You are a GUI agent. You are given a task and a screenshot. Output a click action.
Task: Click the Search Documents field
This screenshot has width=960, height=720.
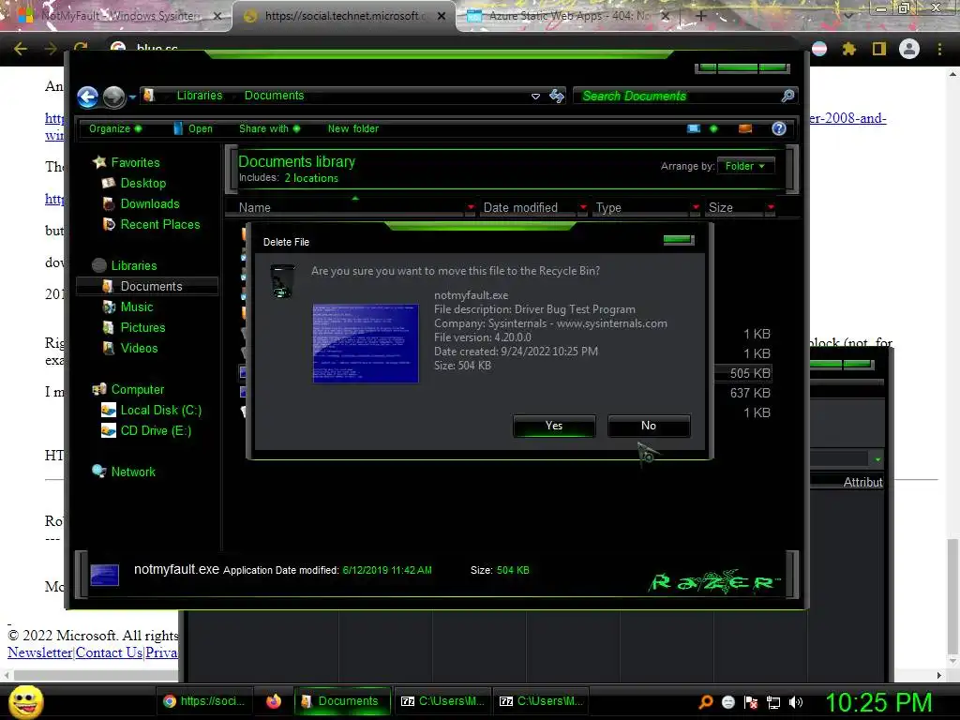tap(684, 96)
